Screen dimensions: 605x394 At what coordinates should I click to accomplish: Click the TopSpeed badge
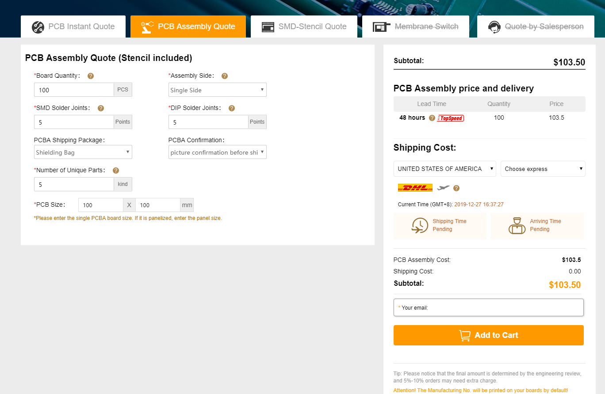coord(450,118)
